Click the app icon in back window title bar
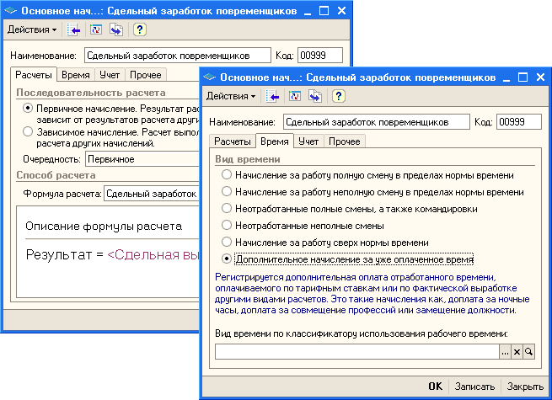552x400 pixels. pyautogui.click(x=11, y=11)
